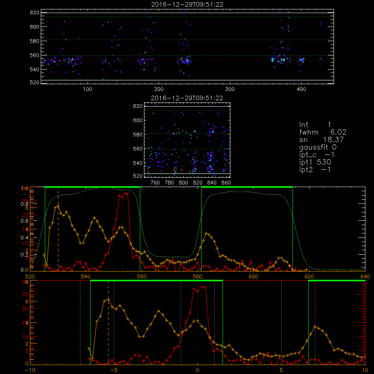Viewport: 374px width, 374px height.
Task: Click the thick green bar spanning 526 to 559
Action: click(x=92, y=187)
